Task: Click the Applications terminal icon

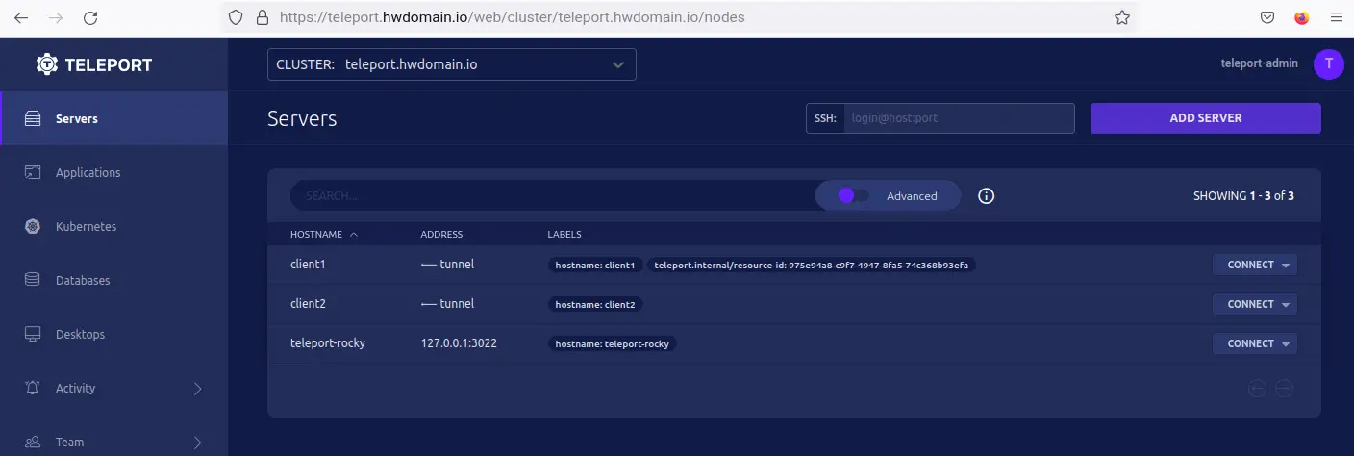Action: (33, 173)
